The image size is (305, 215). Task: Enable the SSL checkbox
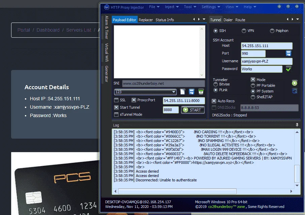[x=116, y=100]
